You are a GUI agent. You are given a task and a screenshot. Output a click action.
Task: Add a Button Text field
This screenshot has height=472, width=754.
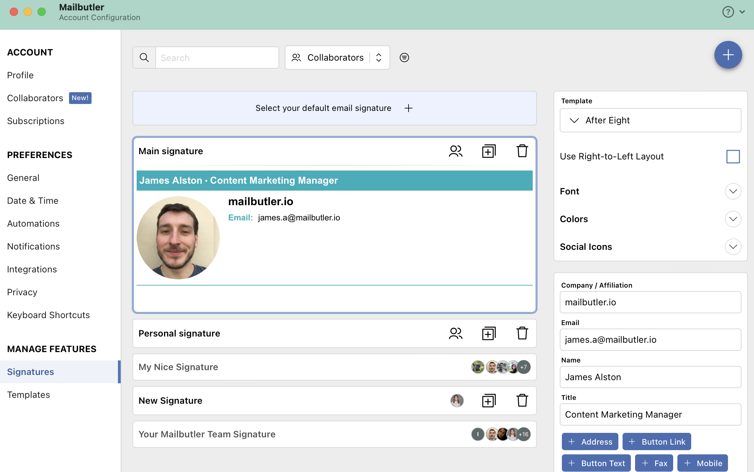pyautogui.click(x=596, y=463)
